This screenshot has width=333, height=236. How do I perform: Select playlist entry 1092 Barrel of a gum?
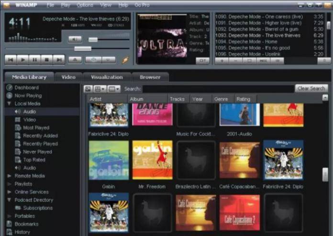pos(269,29)
